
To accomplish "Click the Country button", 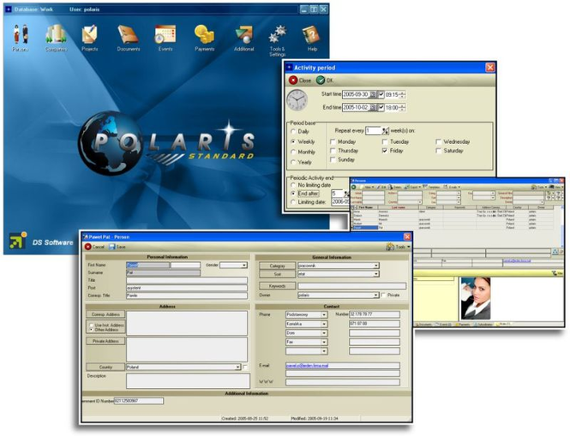I will click(x=105, y=367).
